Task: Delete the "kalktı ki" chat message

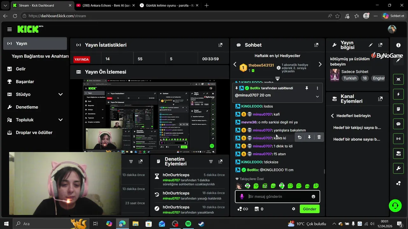Action: (319, 137)
